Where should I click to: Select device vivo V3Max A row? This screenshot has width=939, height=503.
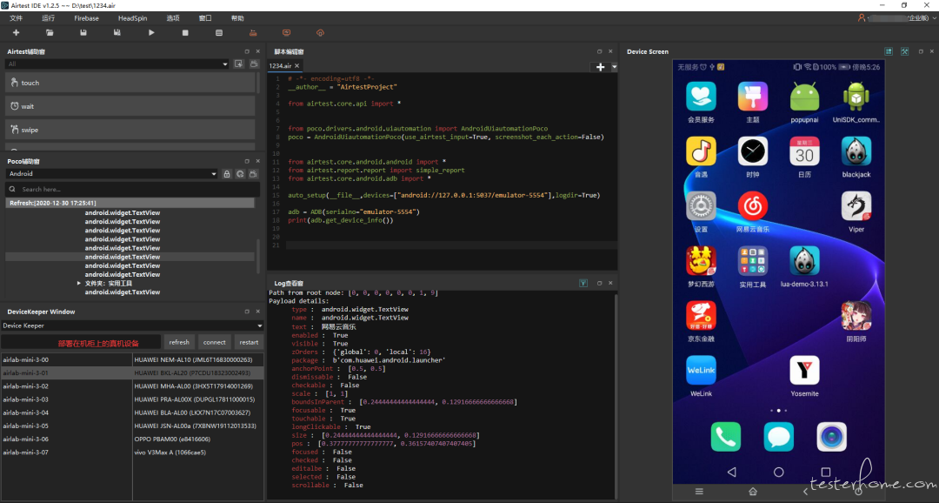132,452
